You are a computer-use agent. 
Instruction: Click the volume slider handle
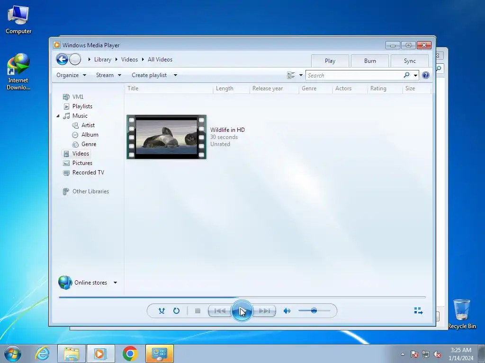(314, 311)
